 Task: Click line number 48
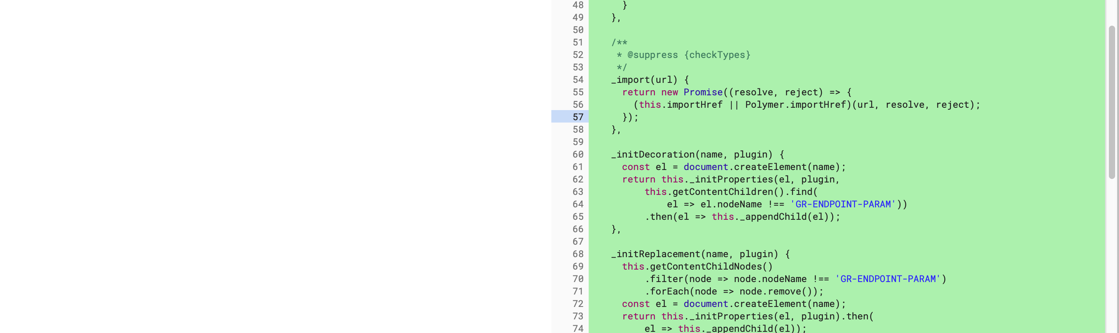pos(578,5)
